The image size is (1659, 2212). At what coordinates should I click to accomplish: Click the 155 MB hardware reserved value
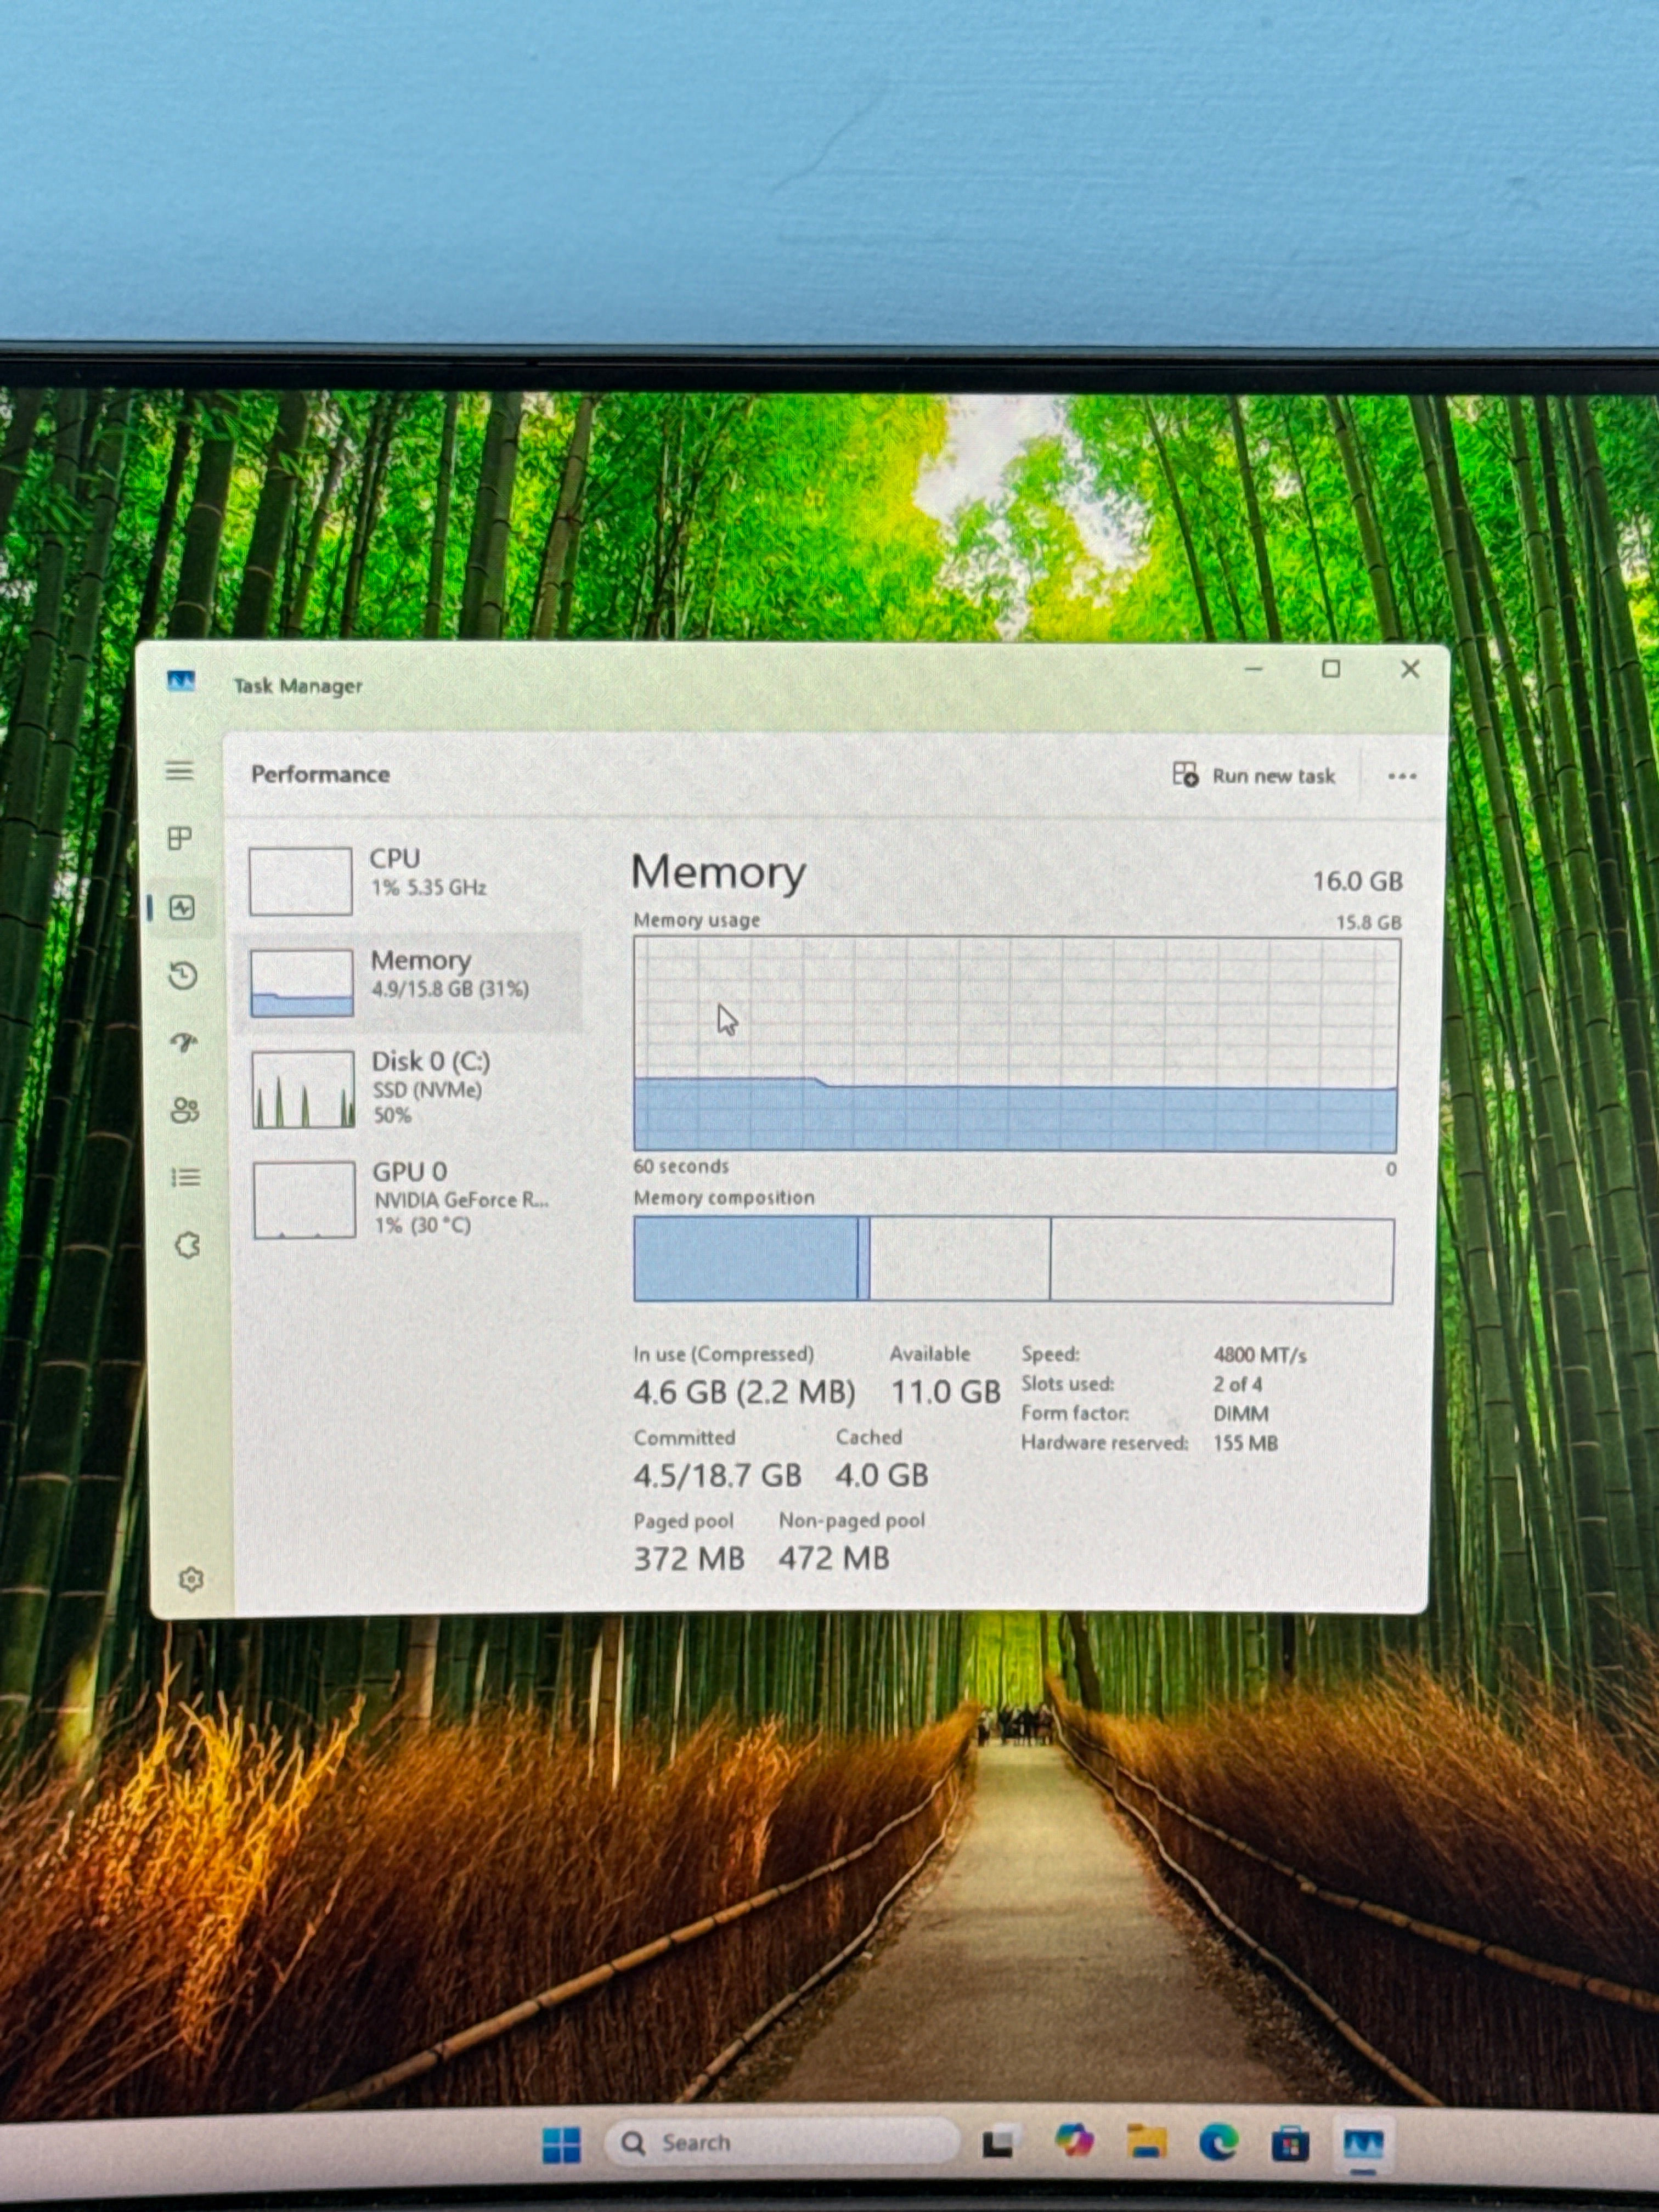[1245, 1443]
